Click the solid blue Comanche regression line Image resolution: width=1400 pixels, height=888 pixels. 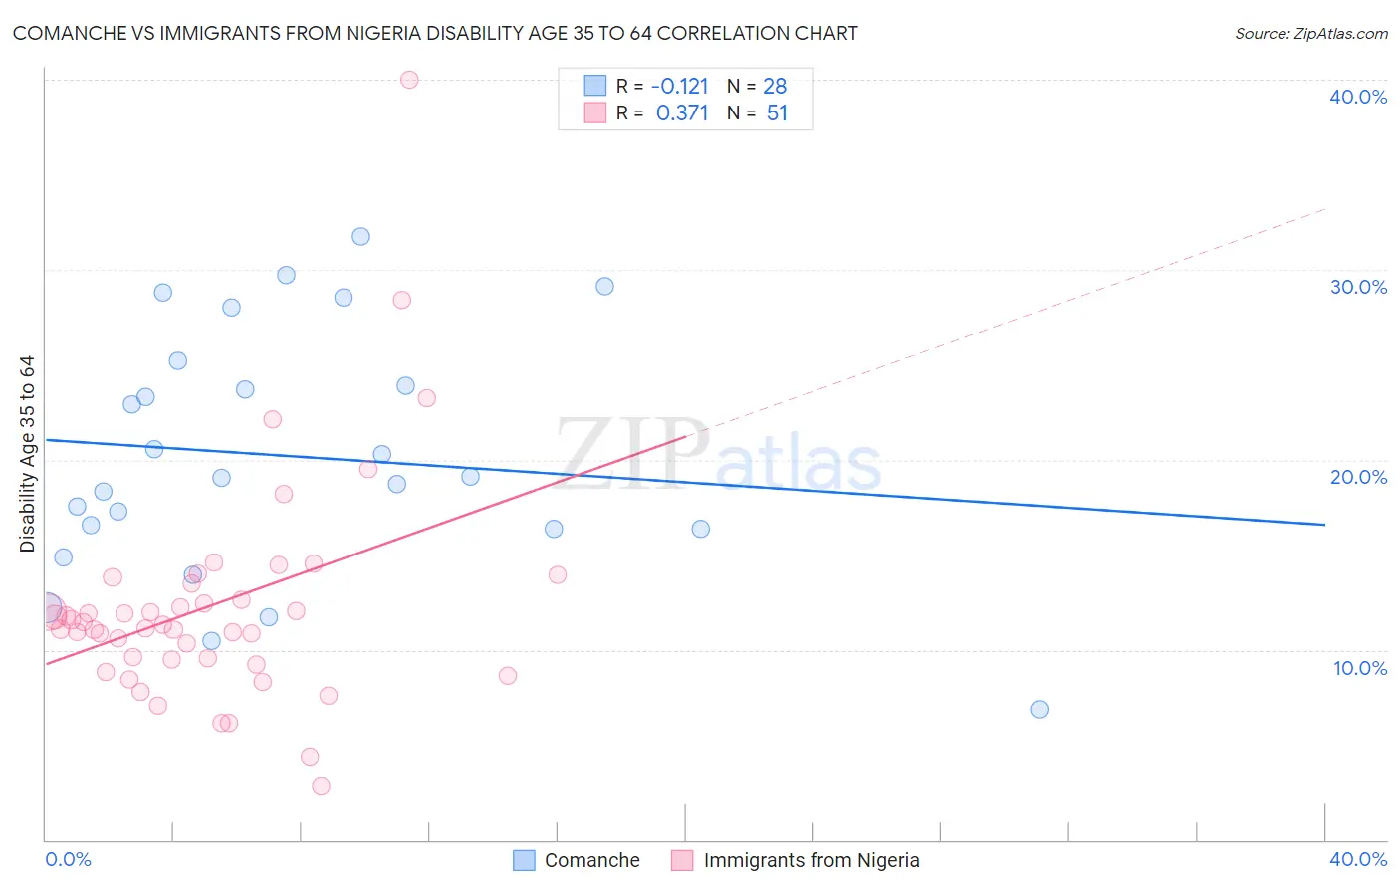pos(685,481)
